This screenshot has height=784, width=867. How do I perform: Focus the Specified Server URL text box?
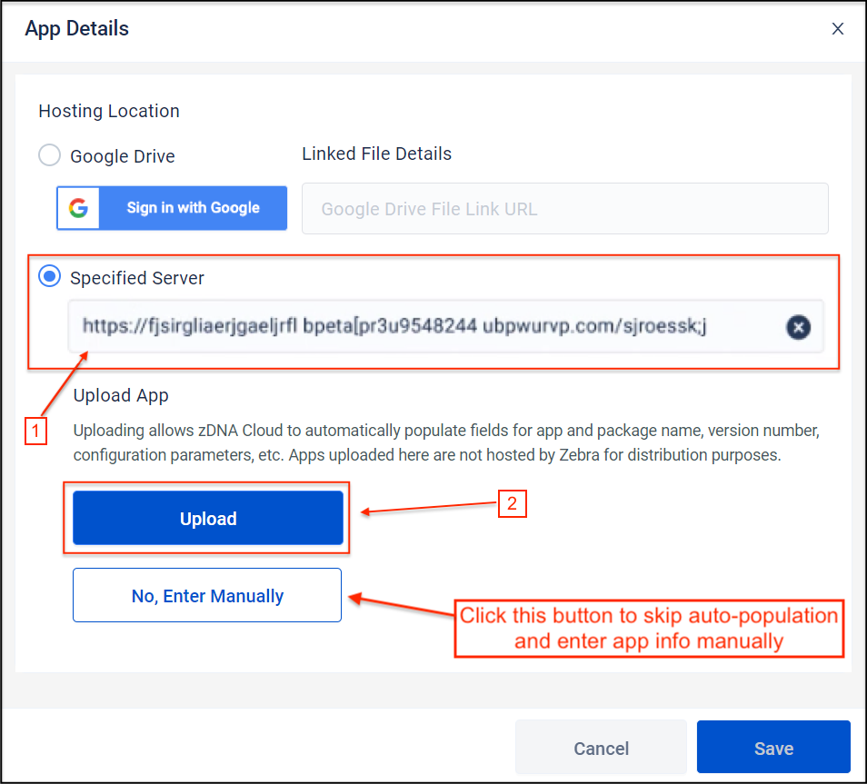[418, 326]
